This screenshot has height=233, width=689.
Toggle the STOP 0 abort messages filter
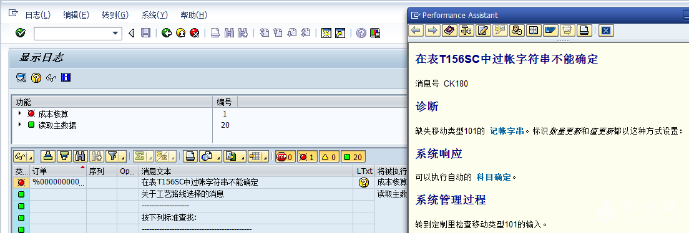pyautogui.click(x=286, y=156)
